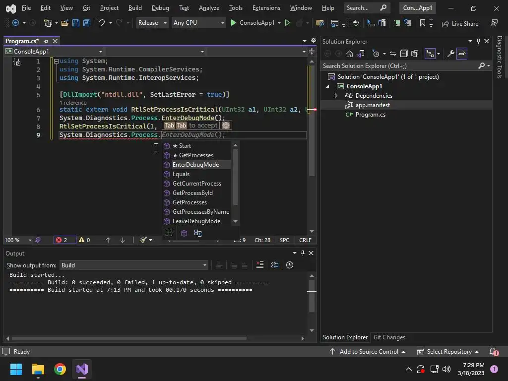Switch to the Git Changes tab
This screenshot has width=508, height=381.
coord(389,337)
